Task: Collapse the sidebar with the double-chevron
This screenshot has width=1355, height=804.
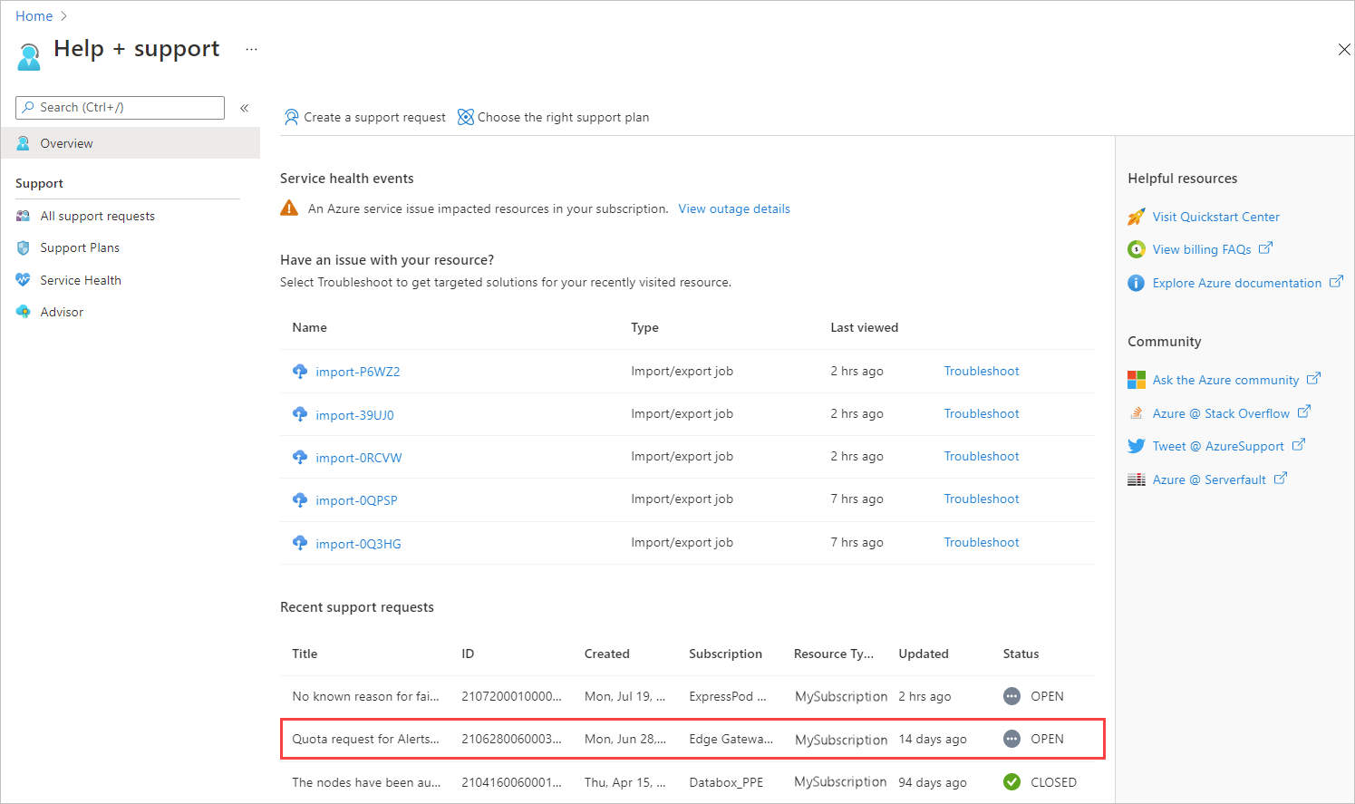Action: coord(244,107)
